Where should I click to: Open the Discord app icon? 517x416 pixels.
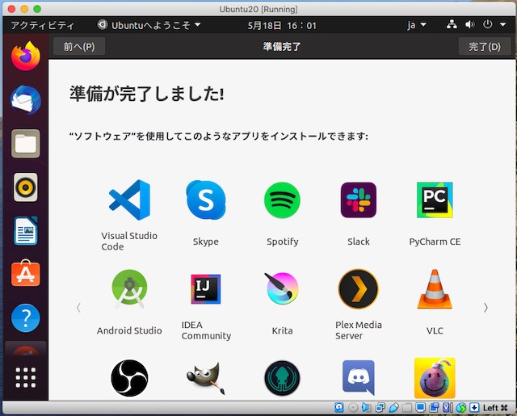click(359, 378)
